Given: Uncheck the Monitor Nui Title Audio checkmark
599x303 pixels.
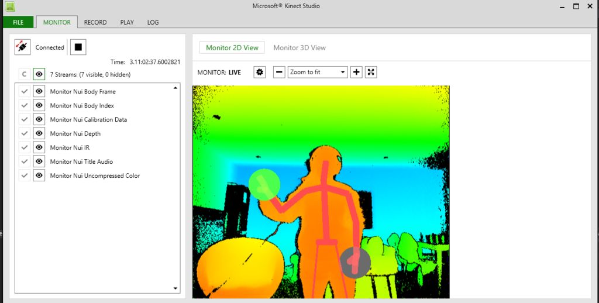Looking at the screenshot, I should click(x=25, y=161).
